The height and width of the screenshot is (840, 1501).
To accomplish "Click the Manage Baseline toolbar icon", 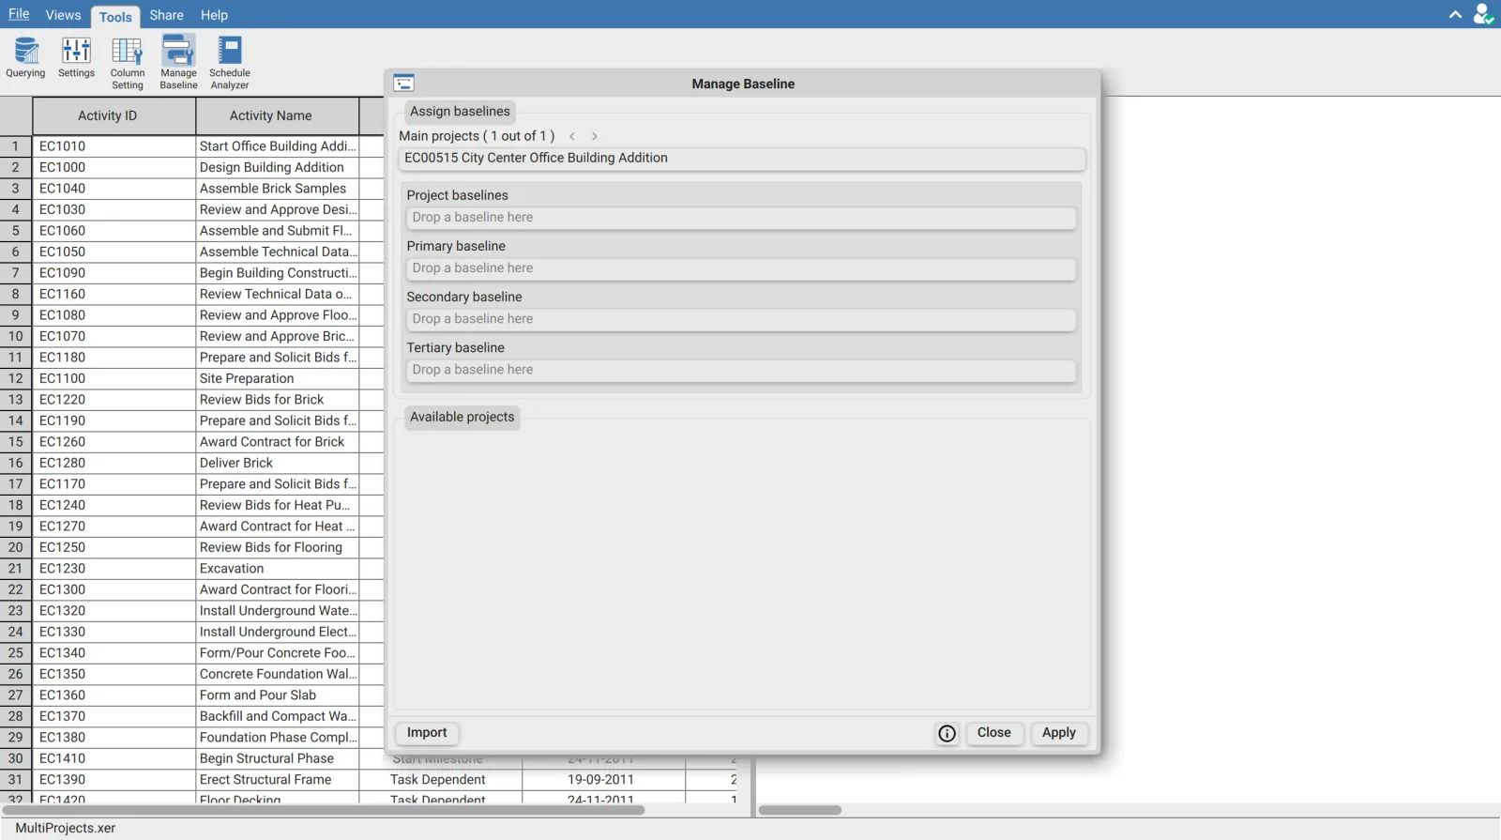I will point(178,63).
